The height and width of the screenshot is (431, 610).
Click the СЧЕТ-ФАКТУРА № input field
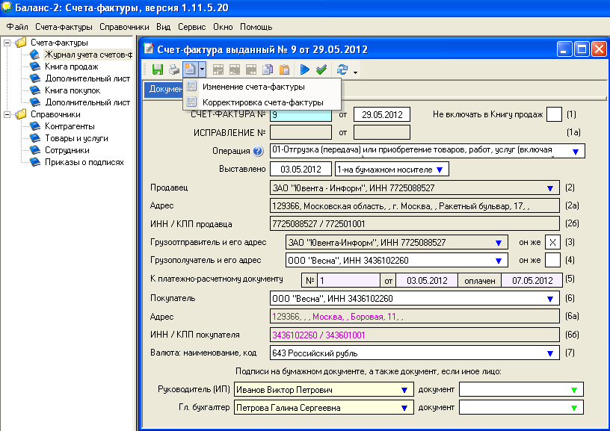point(301,114)
